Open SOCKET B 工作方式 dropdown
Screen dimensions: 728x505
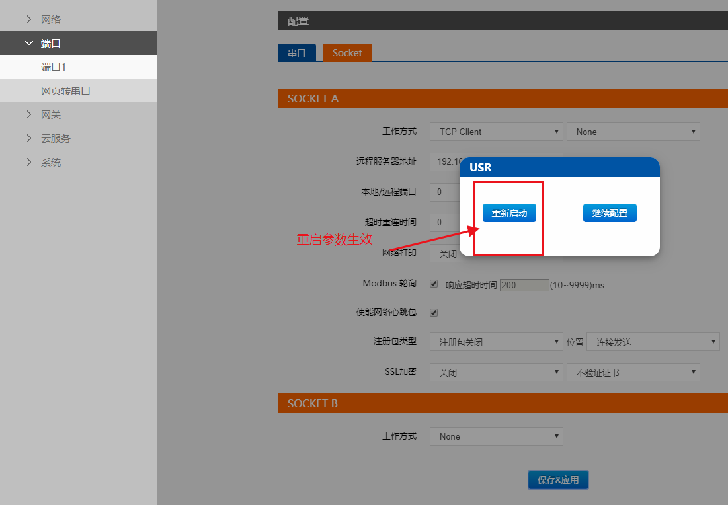coord(496,436)
